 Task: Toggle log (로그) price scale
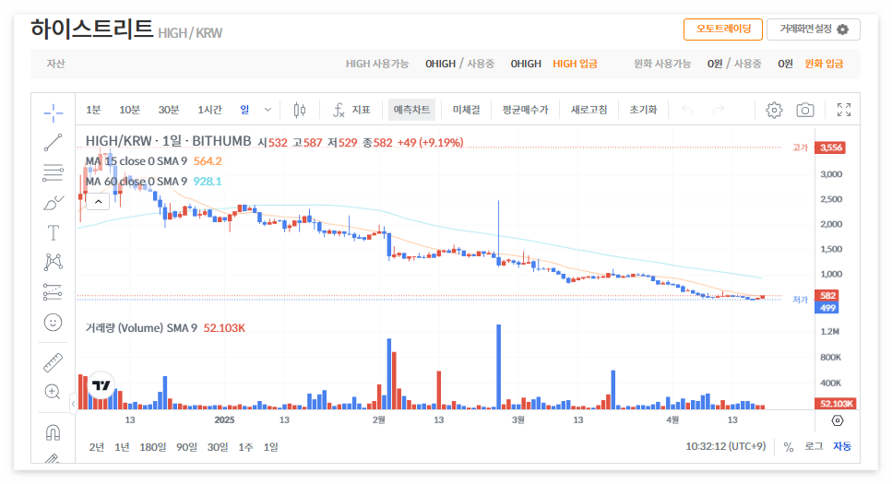(814, 446)
